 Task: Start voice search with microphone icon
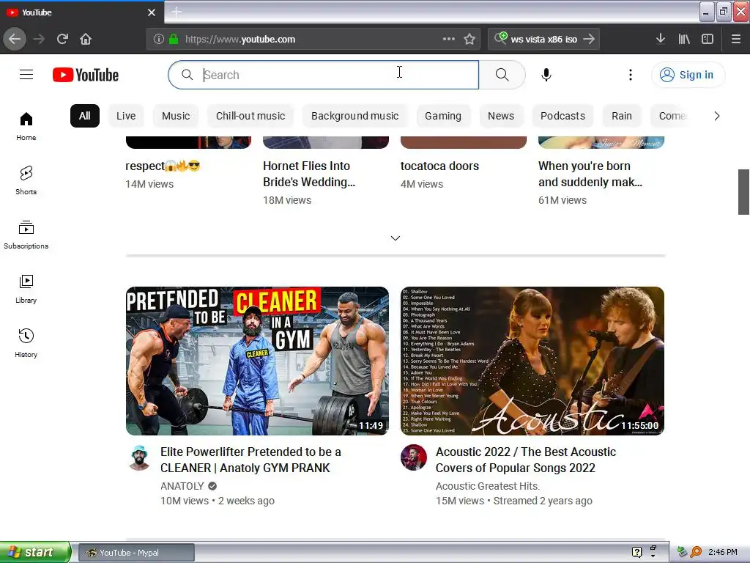click(546, 75)
